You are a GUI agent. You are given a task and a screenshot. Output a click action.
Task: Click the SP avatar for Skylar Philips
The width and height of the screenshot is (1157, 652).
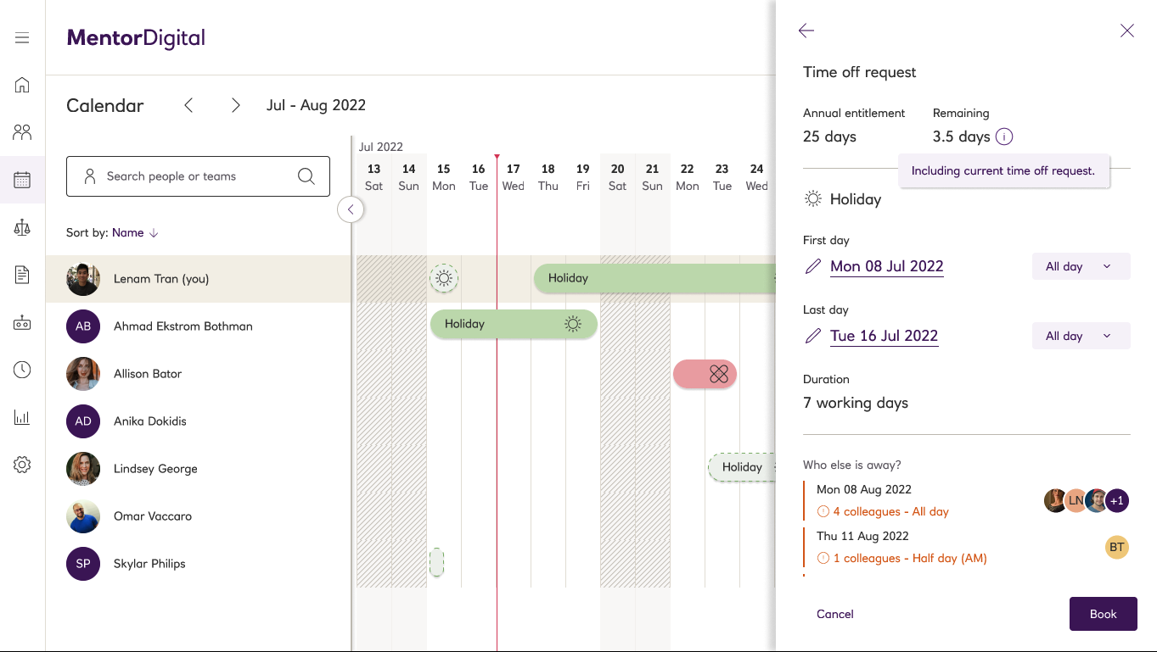click(x=83, y=564)
